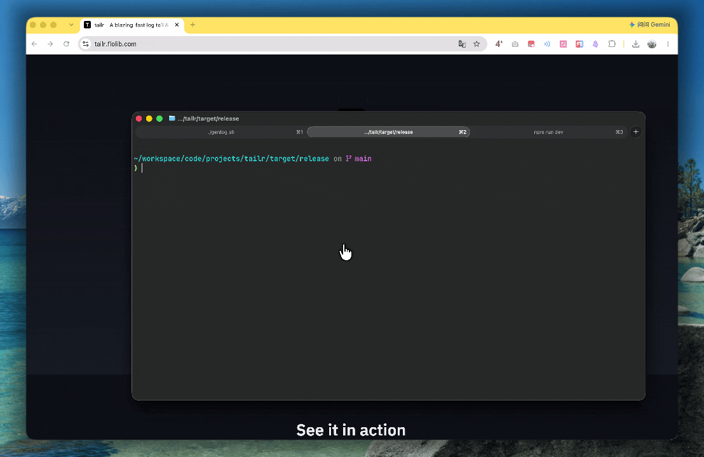This screenshot has height=457, width=704.
Task: Open the Extensions puzzle-piece menu
Action: coord(611,44)
